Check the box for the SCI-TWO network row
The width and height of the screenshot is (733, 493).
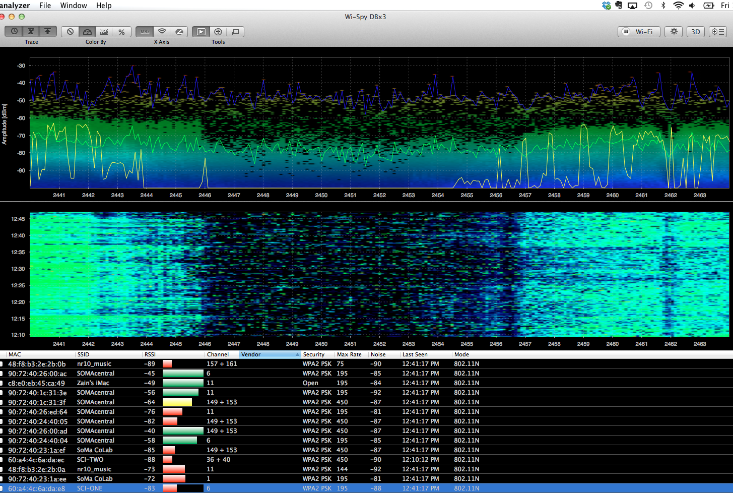click(2, 460)
